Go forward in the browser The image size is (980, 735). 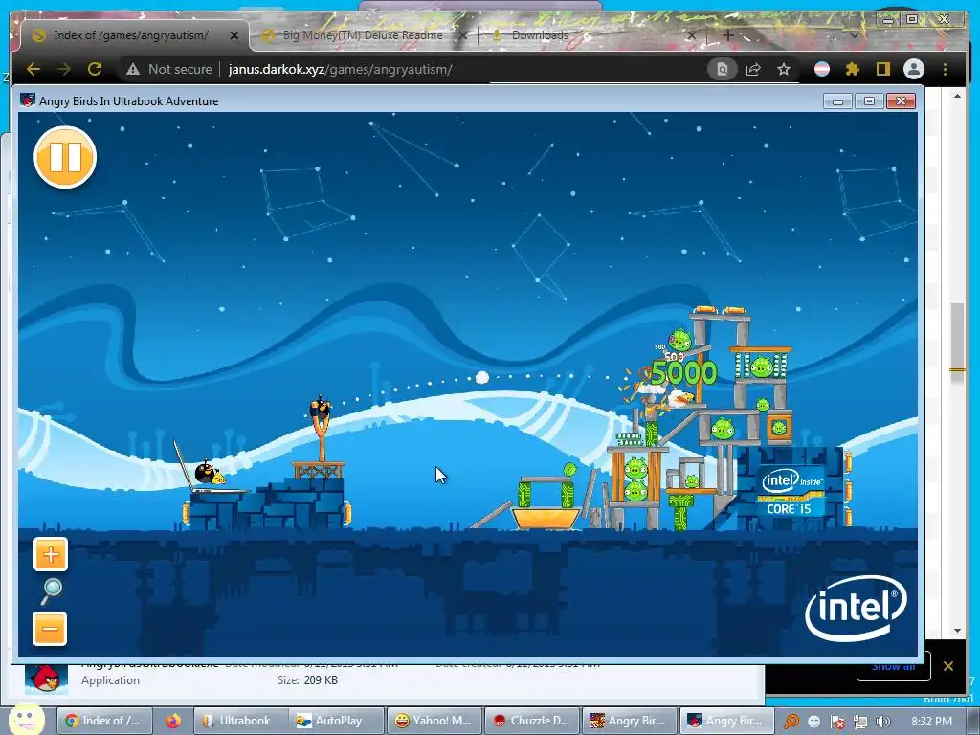tap(64, 69)
